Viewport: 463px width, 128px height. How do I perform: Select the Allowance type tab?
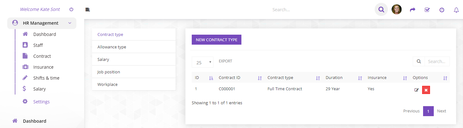point(134,47)
